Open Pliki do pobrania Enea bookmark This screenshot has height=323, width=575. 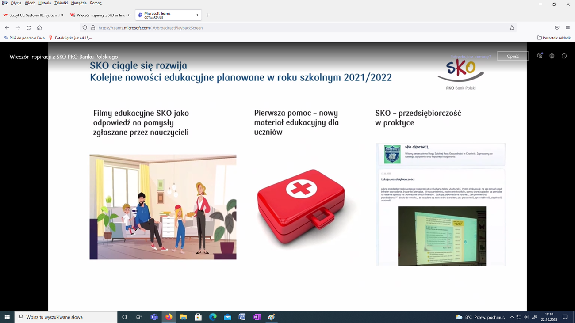pos(24,38)
